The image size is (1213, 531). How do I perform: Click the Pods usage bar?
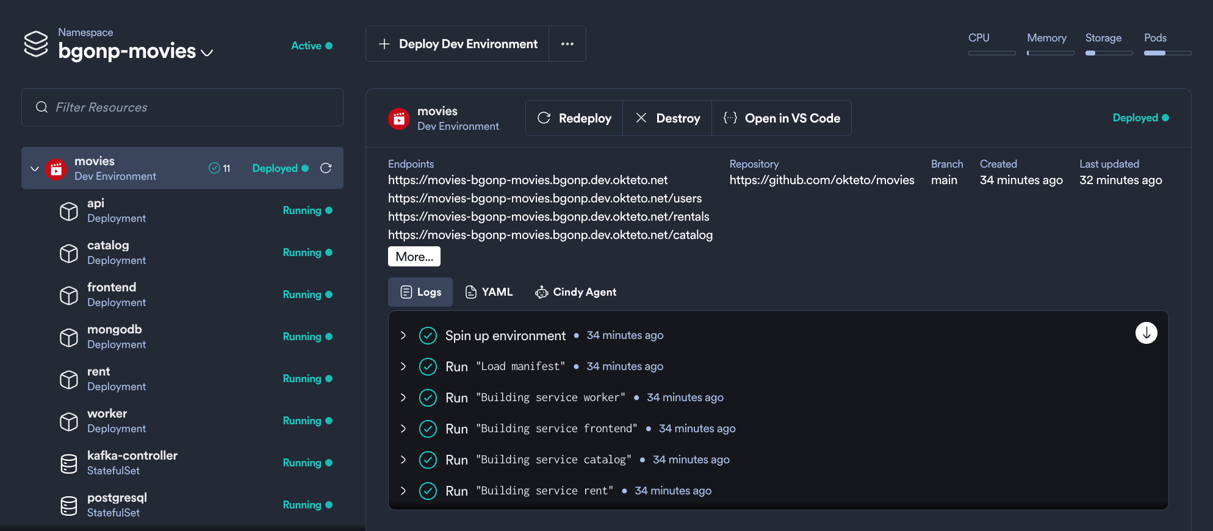(x=1167, y=53)
